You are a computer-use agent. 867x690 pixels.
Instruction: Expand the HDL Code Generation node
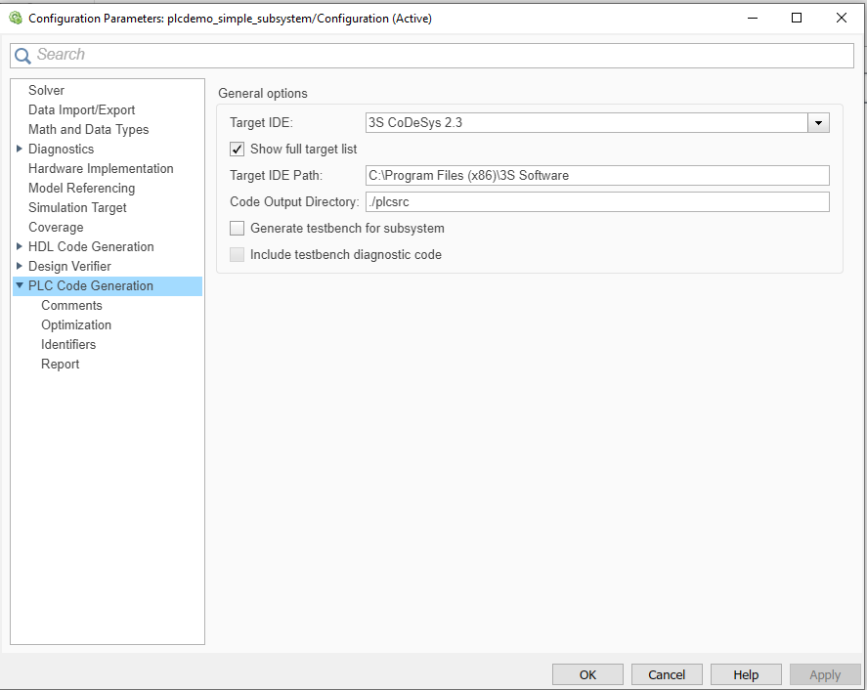point(20,247)
